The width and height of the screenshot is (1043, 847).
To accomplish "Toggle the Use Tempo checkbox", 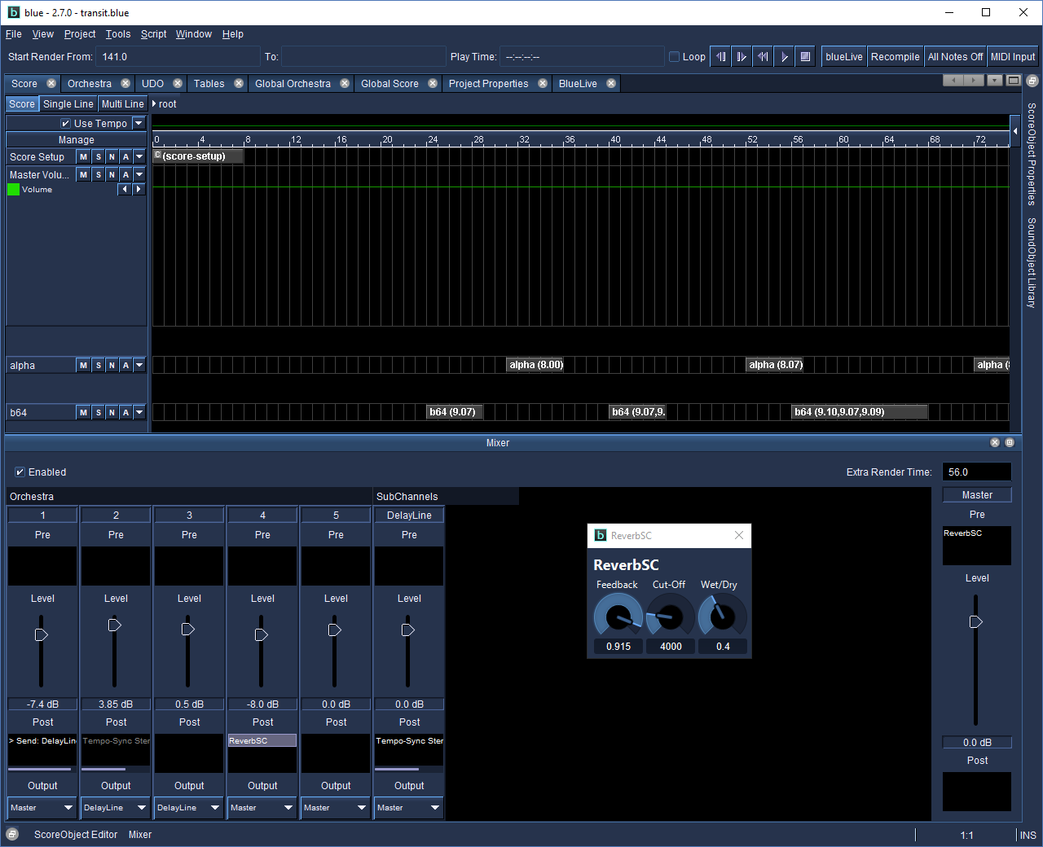I will click(66, 124).
